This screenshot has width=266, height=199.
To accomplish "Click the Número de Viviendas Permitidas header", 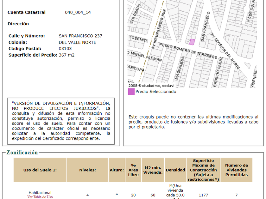I will [236, 170].
